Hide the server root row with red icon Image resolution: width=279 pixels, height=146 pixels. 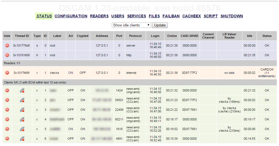[x=7, y=45]
